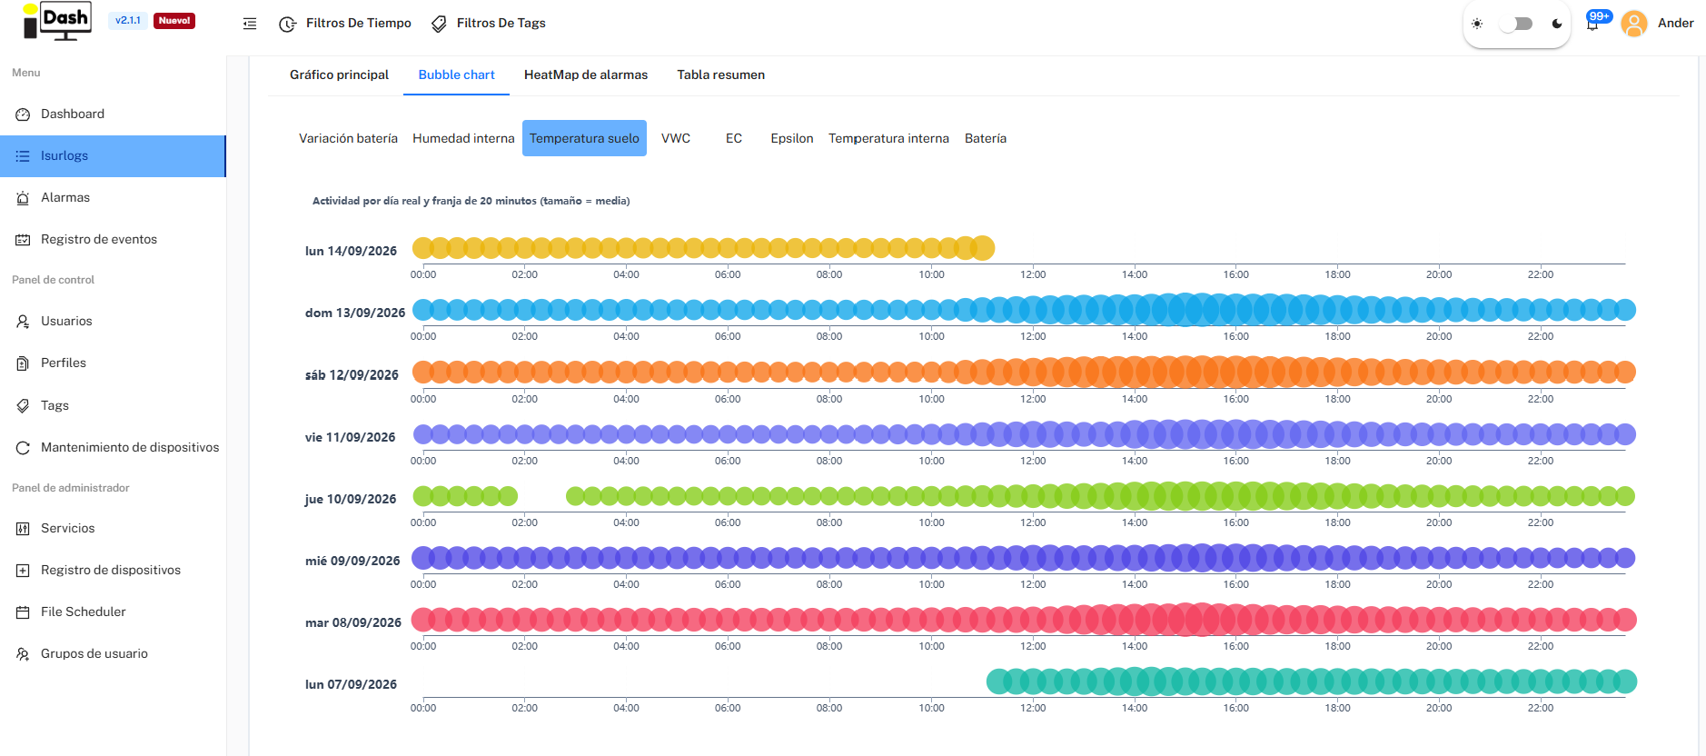Click the Registro de eventos calendar icon
Image resolution: width=1706 pixels, height=756 pixels.
coord(23,240)
